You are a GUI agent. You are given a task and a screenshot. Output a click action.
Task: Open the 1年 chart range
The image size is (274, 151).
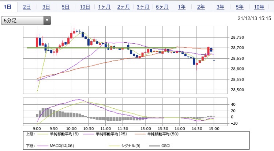pos(181,7)
